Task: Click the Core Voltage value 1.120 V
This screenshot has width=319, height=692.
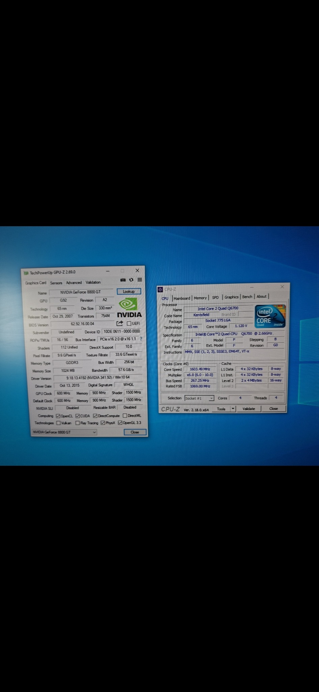Action: coord(241,326)
